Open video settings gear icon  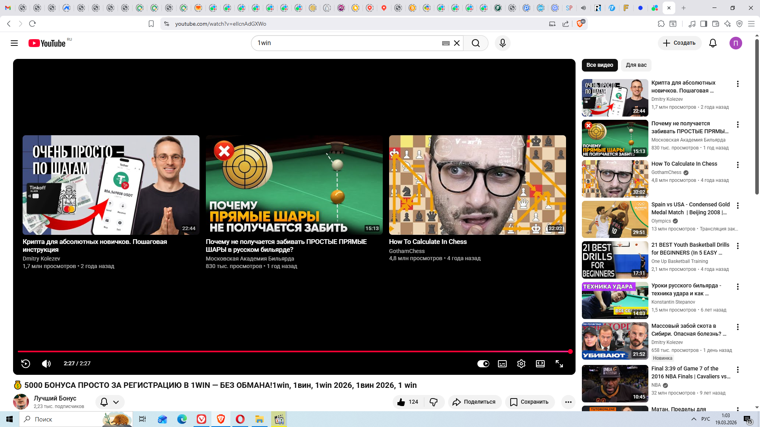tap(521, 364)
